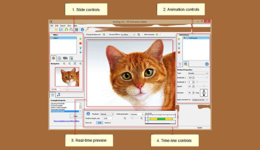This screenshot has height=150, width=260.
Task: Open the Online Gallery examples link
Action: pyautogui.click(x=66, y=121)
